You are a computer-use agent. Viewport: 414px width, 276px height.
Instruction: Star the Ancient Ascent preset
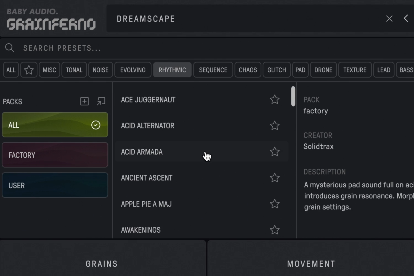(x=275, y=178)
